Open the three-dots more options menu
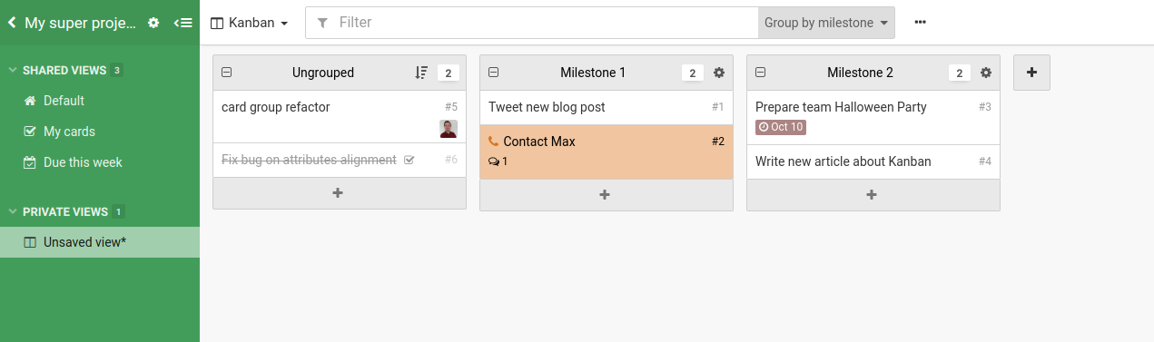 (921, 23)
